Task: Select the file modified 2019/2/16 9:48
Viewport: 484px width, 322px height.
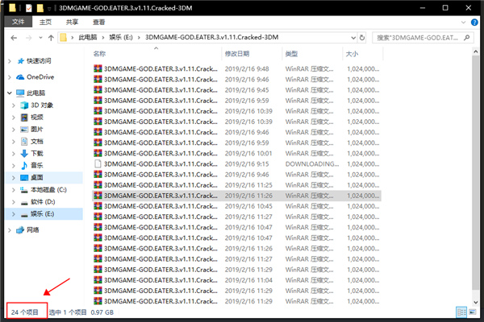Action: [x=236, y=68]
